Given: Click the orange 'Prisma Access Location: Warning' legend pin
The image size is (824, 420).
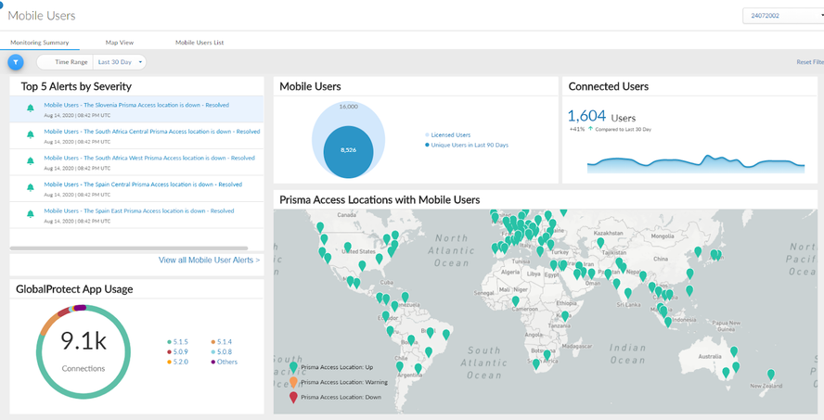Looking at the screenshot, I should point(294,381).
